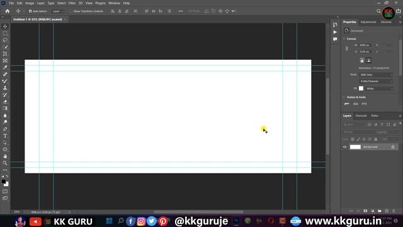Open the Actions panel play icon

335,32
